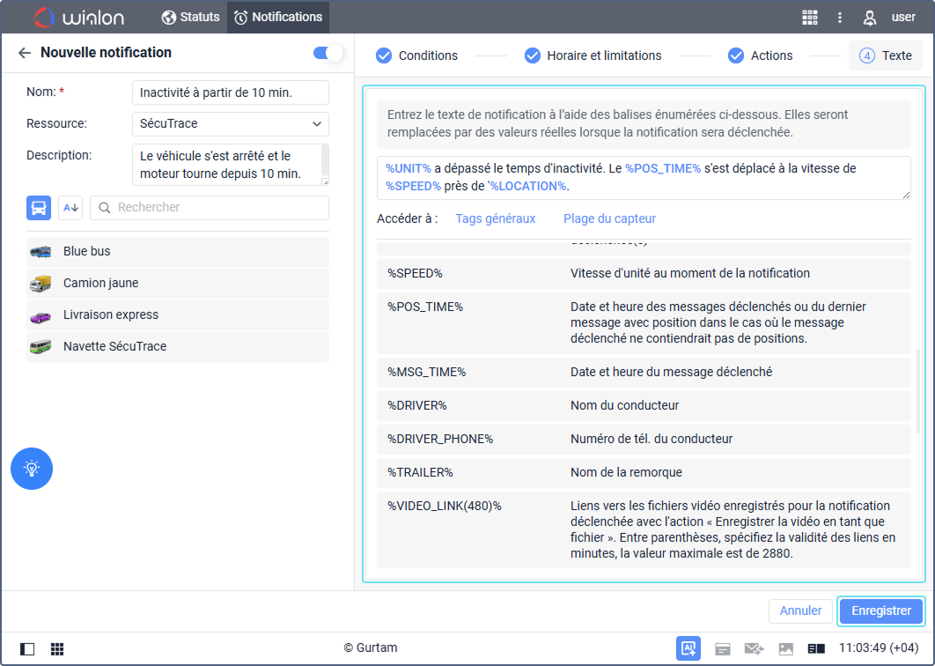
Task: Open the image icon in bottom bar
Action: [785, 649]
